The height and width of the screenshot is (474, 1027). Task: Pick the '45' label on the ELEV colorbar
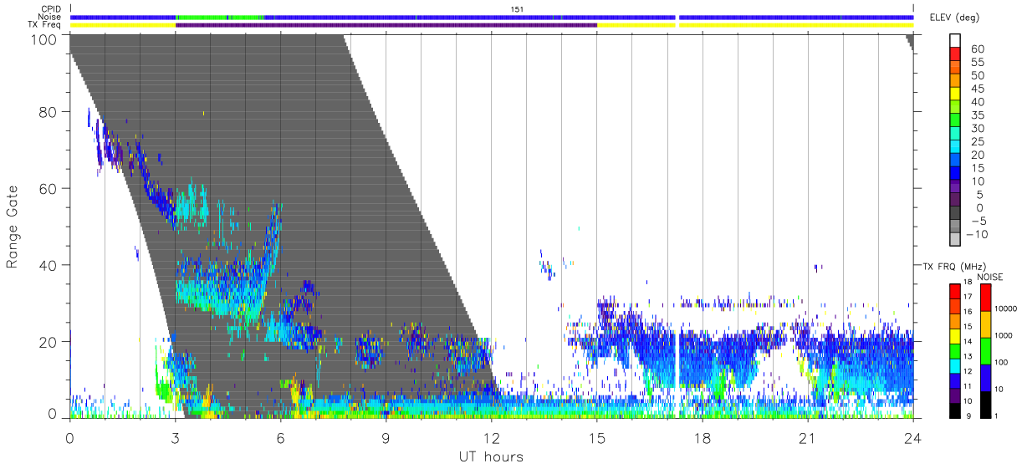point(977,89)
